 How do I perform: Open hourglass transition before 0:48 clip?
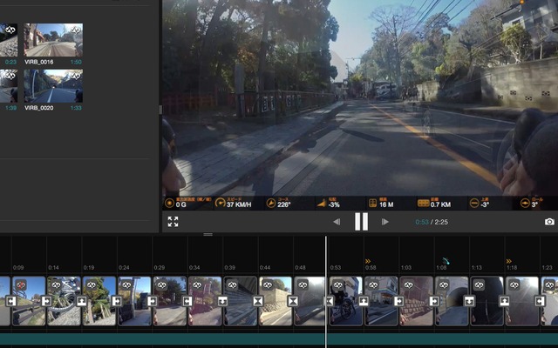(293, 301)
